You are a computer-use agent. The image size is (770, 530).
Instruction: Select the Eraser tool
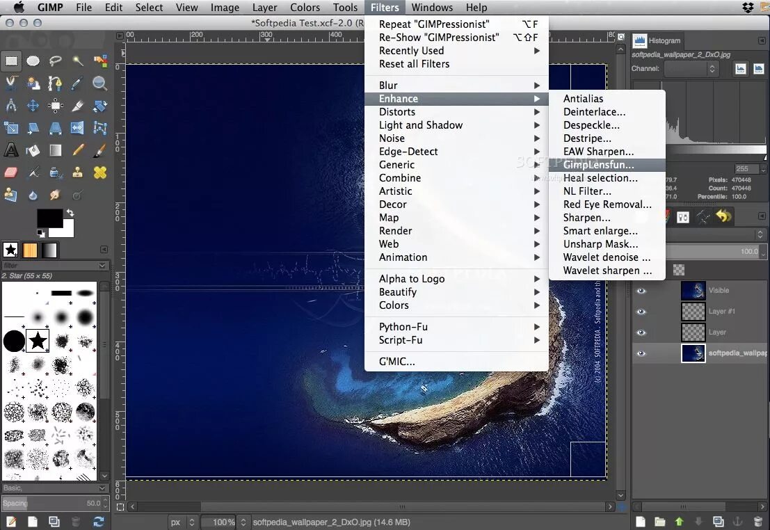[x=11, y=172]
